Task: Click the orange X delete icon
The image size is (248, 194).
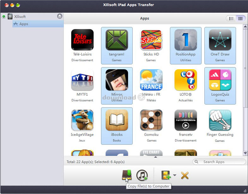Action: pyautogui.click(x=184, y=175)
